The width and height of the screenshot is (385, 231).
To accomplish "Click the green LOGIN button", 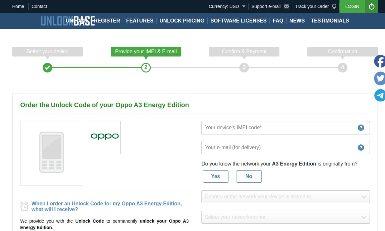I will [x=352, y=6].
